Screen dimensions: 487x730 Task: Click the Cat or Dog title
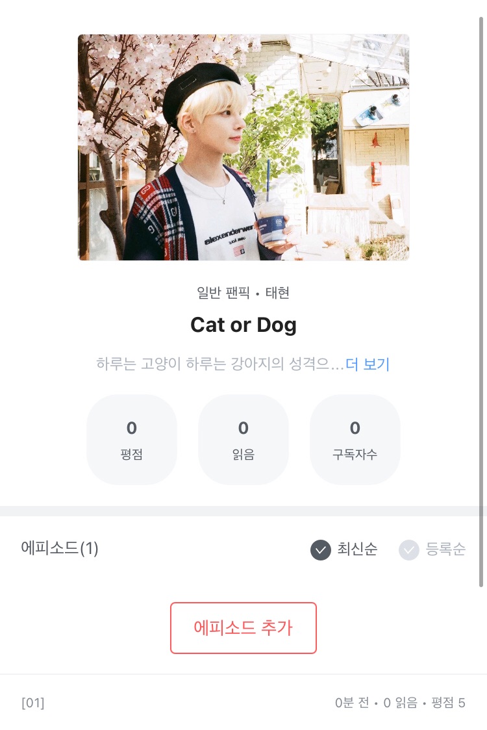click(243, 325)
